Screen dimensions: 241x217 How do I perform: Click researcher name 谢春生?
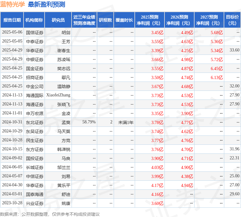64,51
